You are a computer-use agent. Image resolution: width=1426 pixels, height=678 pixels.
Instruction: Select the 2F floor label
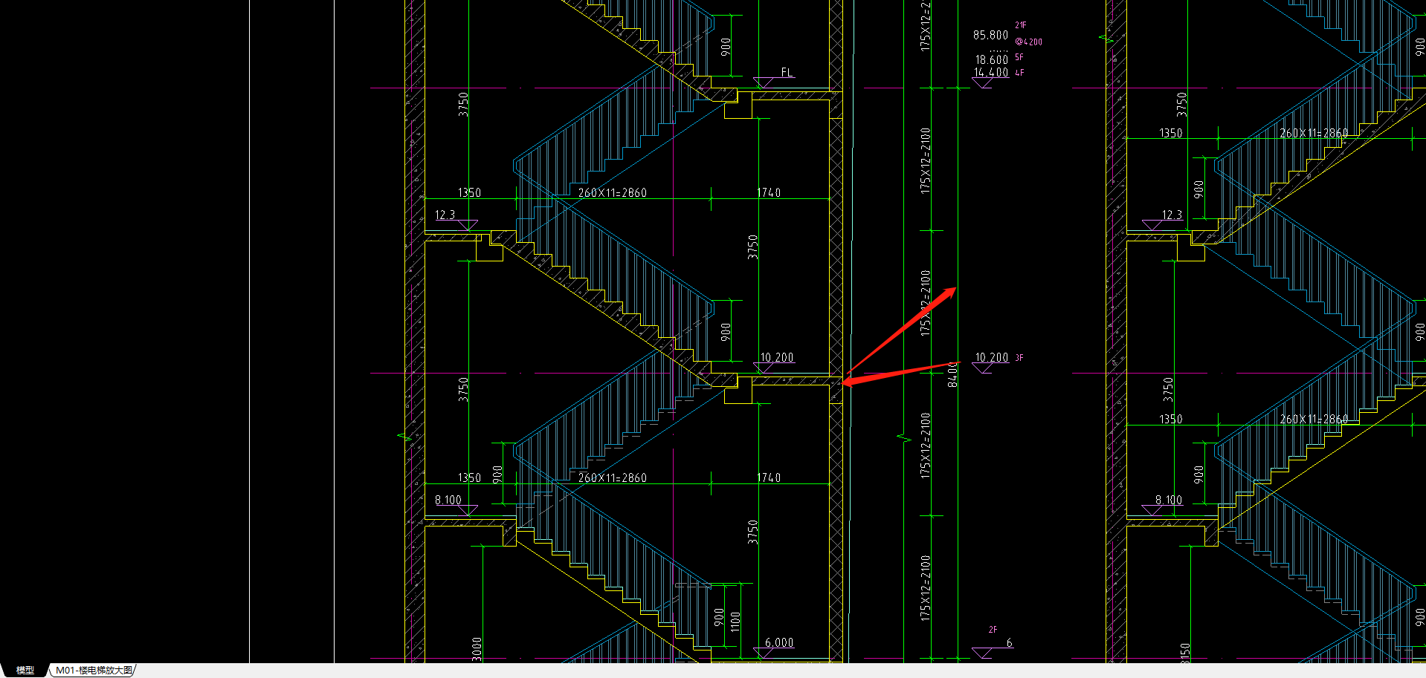click(x=993, y=630)
